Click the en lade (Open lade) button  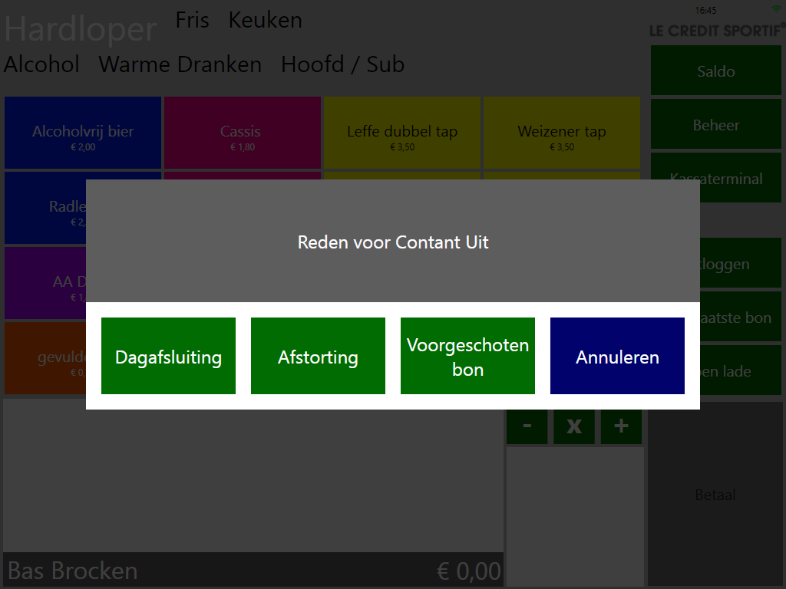pos(741,370)
